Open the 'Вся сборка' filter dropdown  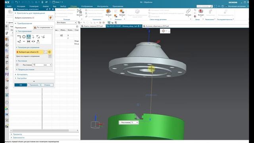(x=67, y=23)
